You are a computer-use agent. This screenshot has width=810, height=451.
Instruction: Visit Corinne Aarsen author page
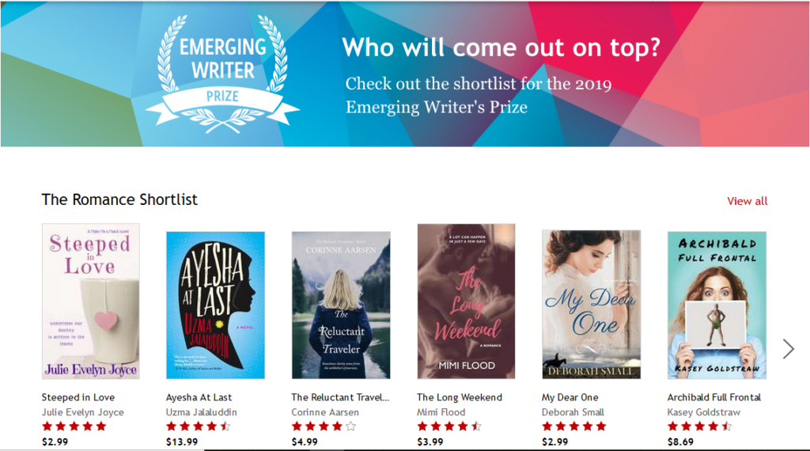click(x=325, y=412)
